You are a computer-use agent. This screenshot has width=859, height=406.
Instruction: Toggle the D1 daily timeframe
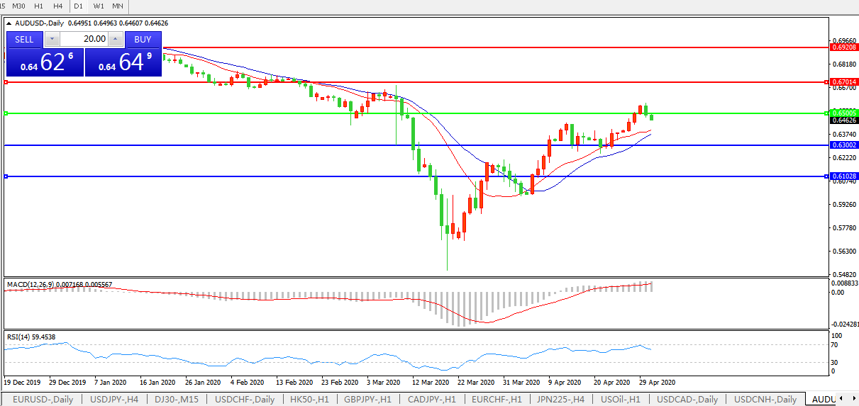(79, 6)
